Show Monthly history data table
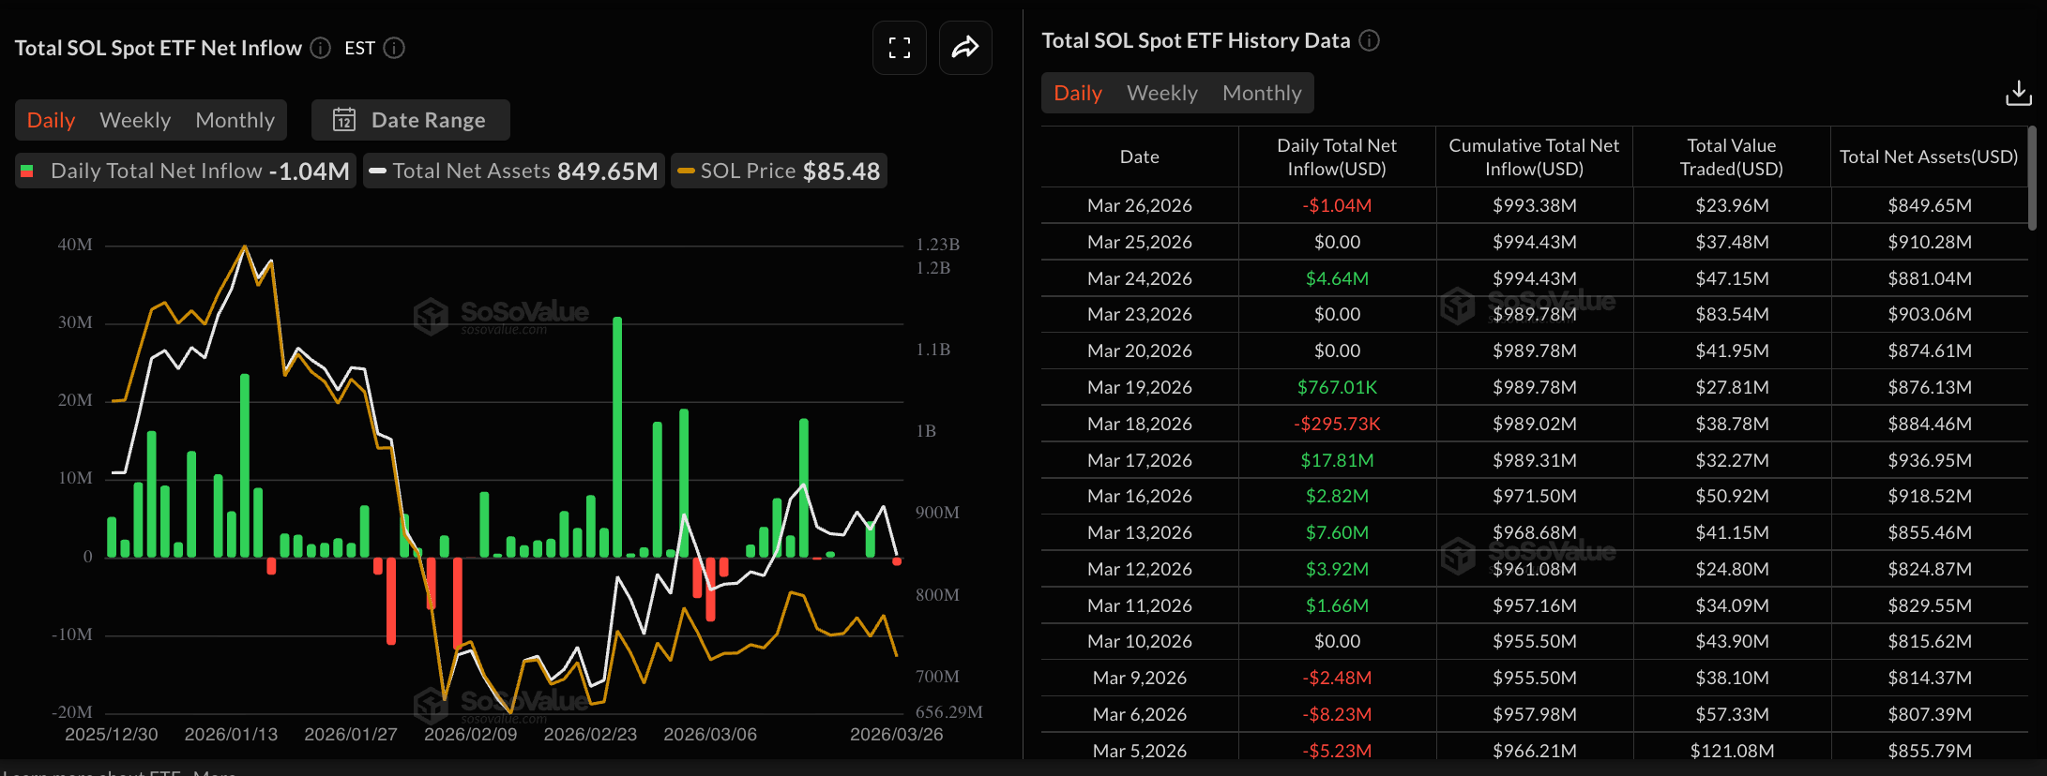 [1262, 93]
